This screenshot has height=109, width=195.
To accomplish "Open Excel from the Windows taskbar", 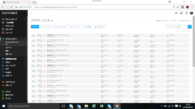I will pos(102,106).
